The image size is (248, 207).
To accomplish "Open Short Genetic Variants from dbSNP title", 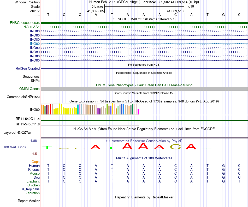I will point(144,93).
